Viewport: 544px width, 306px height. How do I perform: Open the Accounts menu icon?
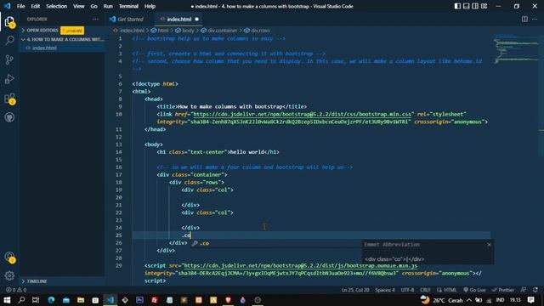point(9,257)
